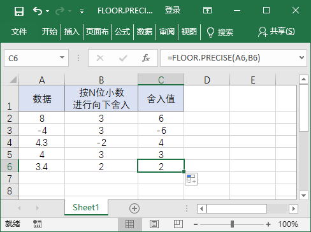This screenshot has width=311, height=232.
Task: Click the lightbulb 搜索 tell-me box
Action: point(220,33)
